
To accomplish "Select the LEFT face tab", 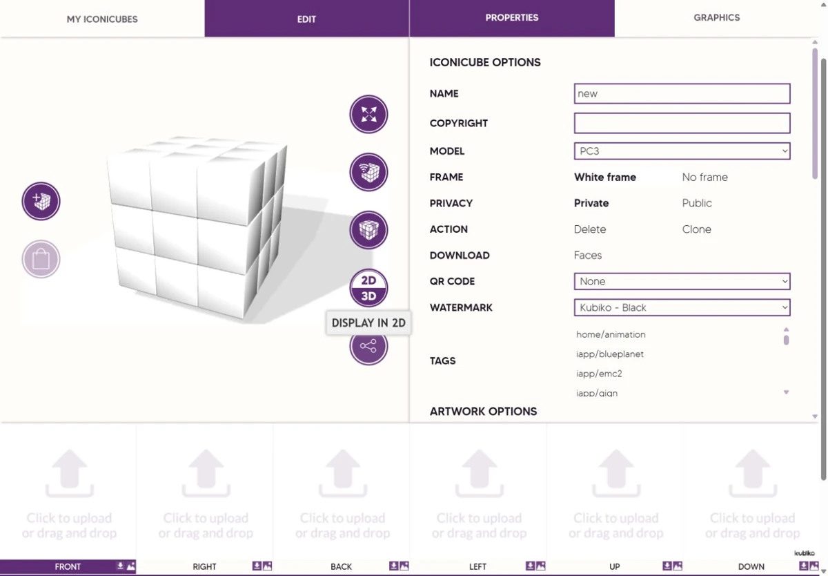I will 478,566.
